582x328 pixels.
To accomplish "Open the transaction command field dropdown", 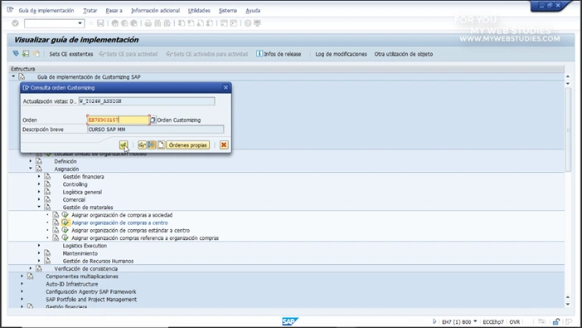I will (80, 23).
